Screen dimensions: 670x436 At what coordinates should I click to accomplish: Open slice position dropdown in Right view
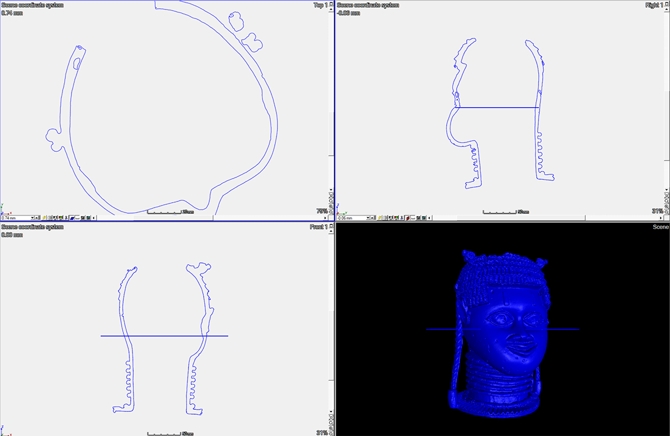[368, 218]
